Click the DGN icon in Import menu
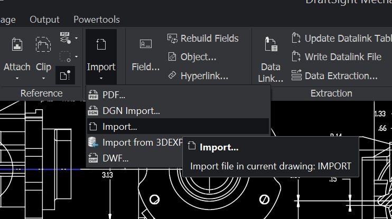This screenshot has width=392, height=219. click(x=93, y=111)
